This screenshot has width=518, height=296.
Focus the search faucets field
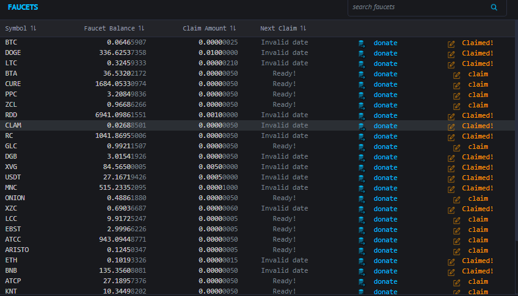[420, 7]
